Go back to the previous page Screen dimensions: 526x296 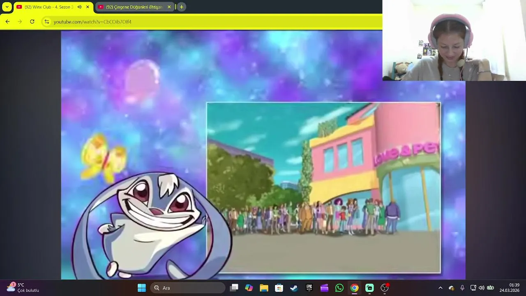click(x=7, y=22)
